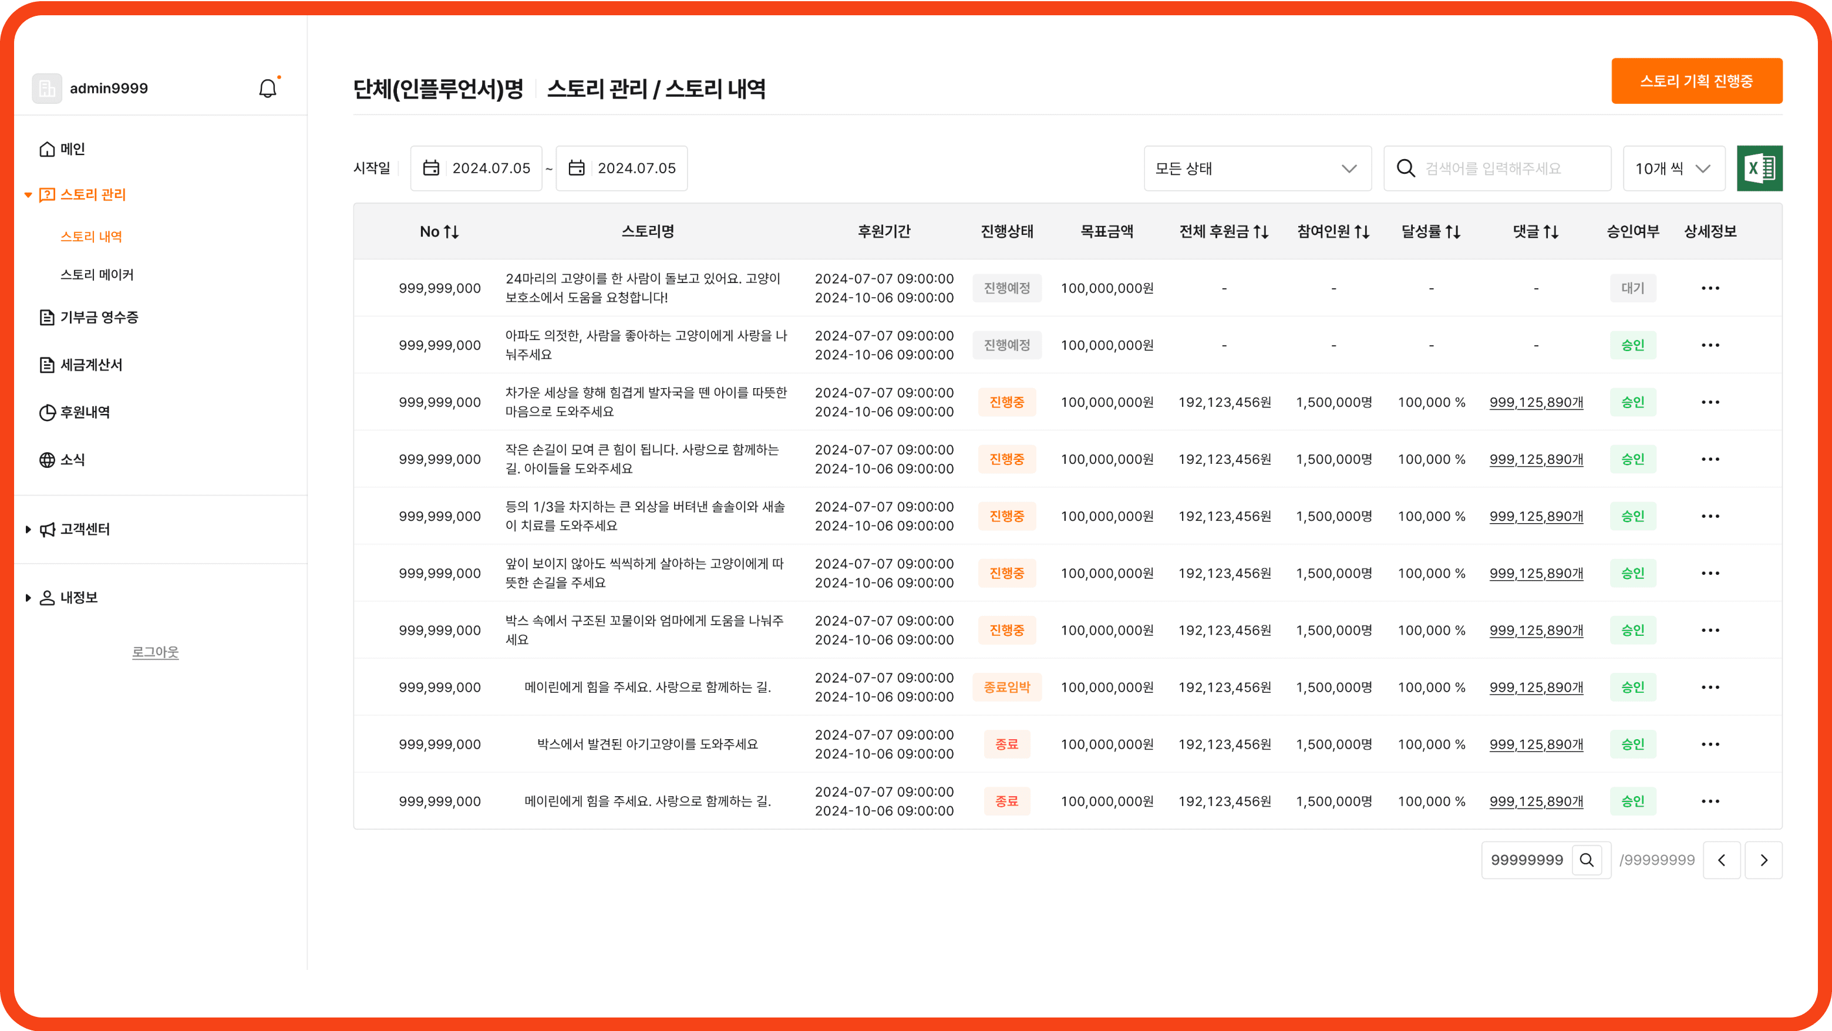The height and width of the screenshot is (1031, 1832).
Task: Open 기부금 영수증 menu
Action: [89, 317]
